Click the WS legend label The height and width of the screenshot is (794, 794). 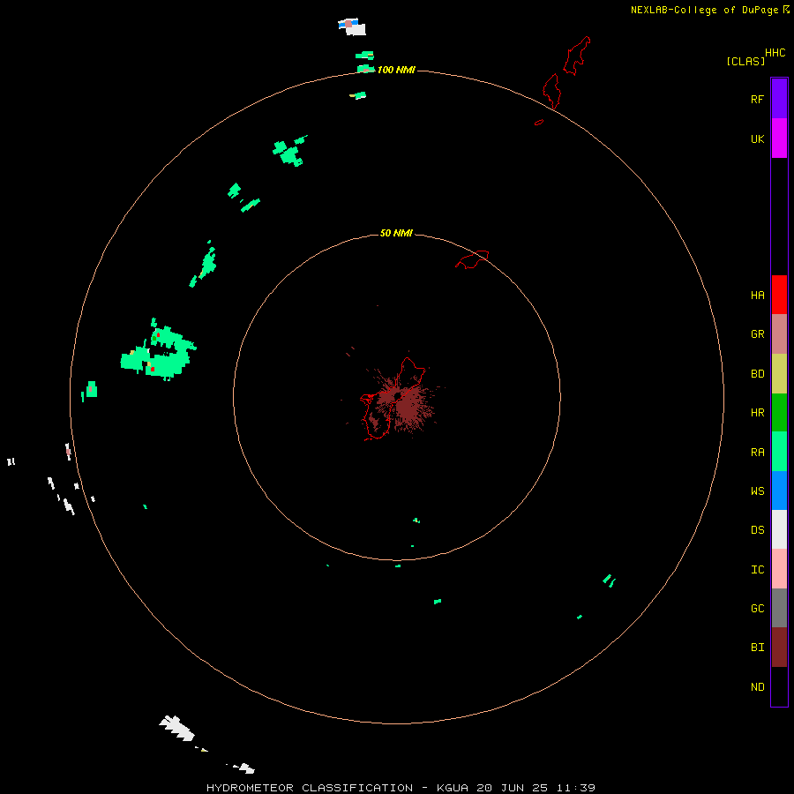coord(757,491)
